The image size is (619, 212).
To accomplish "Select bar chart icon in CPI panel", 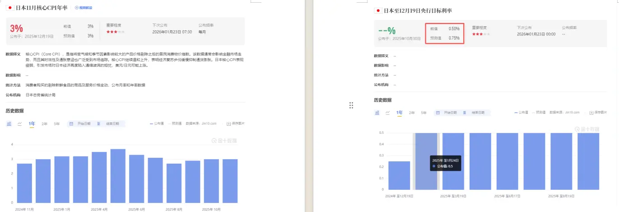I will pos(9,123).
